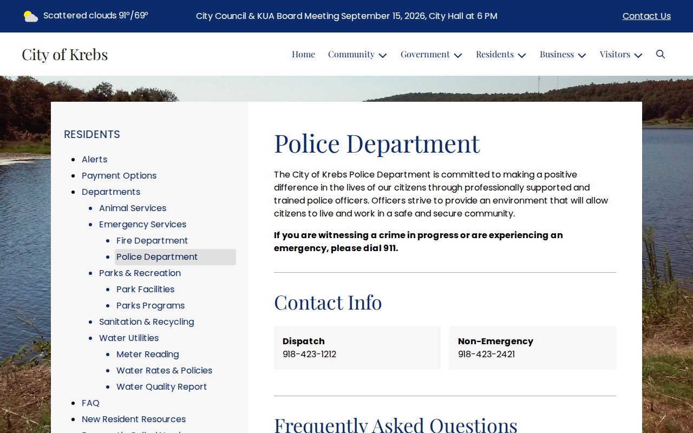Select the Business nav item

tap(557, 54)
